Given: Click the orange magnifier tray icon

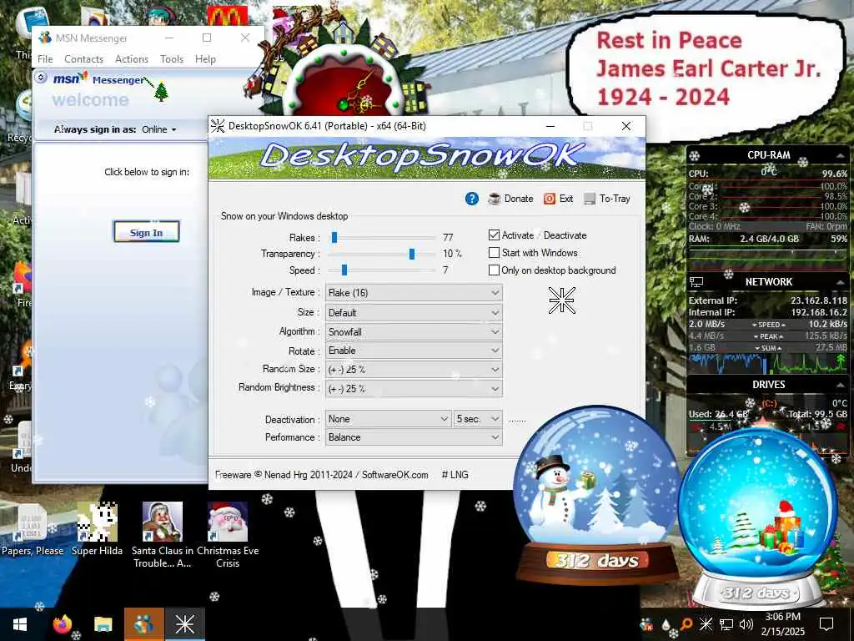Looking at the screenshot, I should 686,624.
